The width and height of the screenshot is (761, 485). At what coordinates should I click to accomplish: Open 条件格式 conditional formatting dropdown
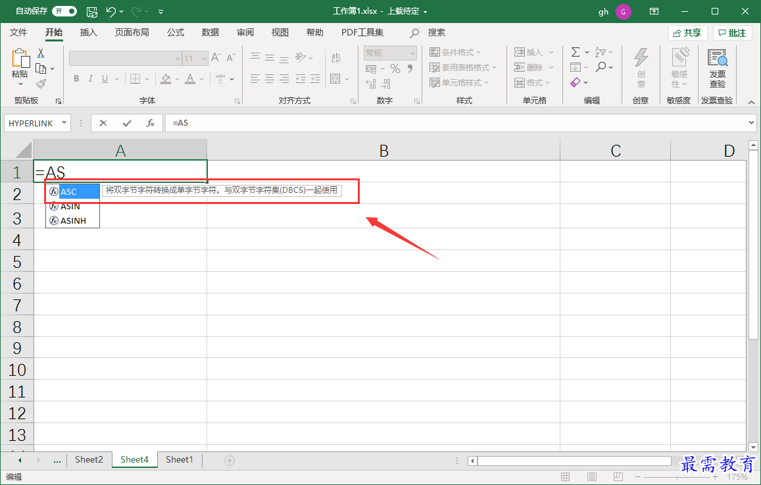455,53
